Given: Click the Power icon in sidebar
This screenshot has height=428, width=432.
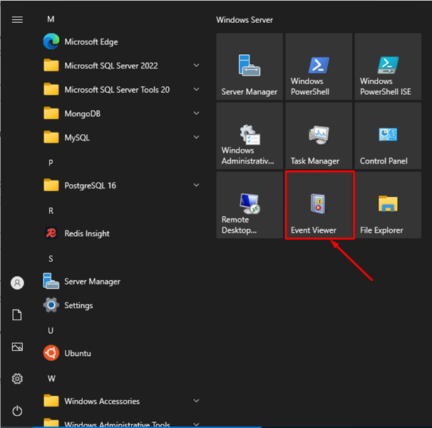Looking at the screenshot, I should [x=17, y=411].
